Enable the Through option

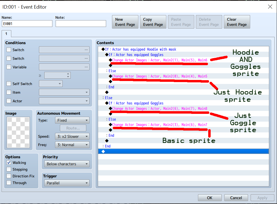[9, 182]
